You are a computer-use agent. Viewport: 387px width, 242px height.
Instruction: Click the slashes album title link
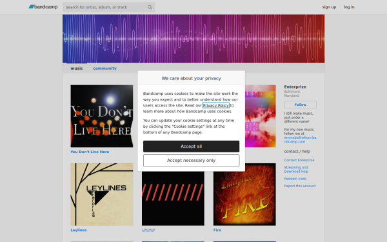tap(148, 230)
